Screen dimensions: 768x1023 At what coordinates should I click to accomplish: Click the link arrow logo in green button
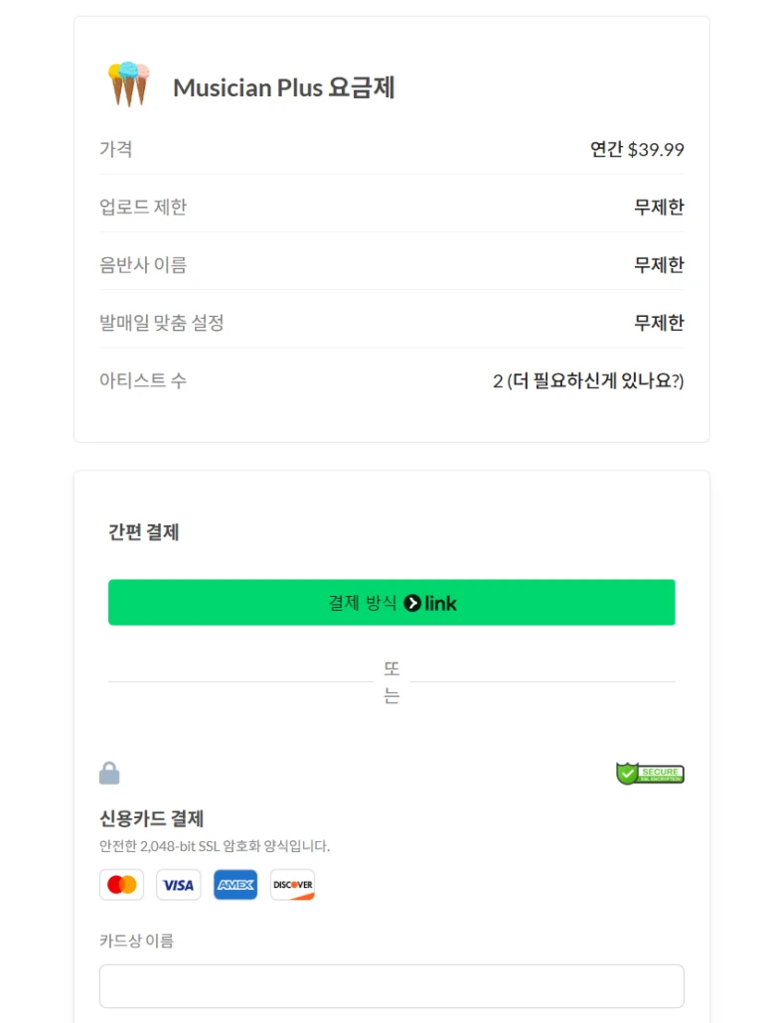pyautogui.click(x=411, y=603)
